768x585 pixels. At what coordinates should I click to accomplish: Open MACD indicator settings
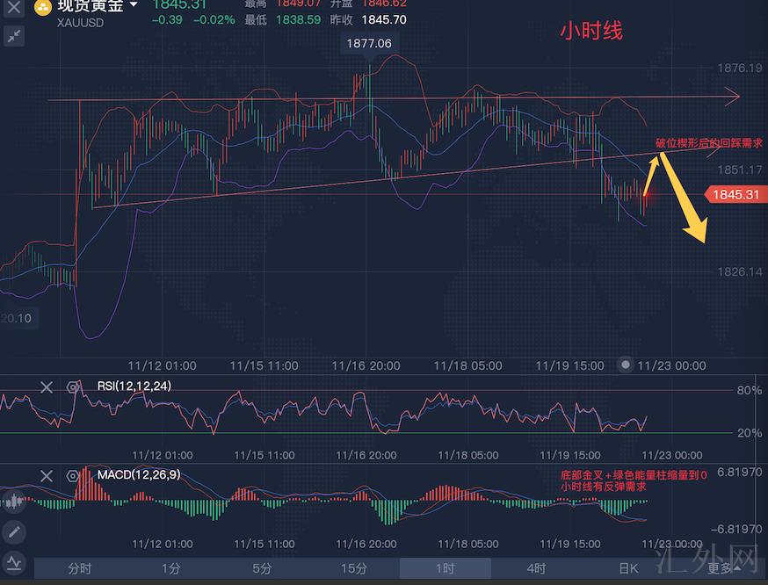[74, 476]
